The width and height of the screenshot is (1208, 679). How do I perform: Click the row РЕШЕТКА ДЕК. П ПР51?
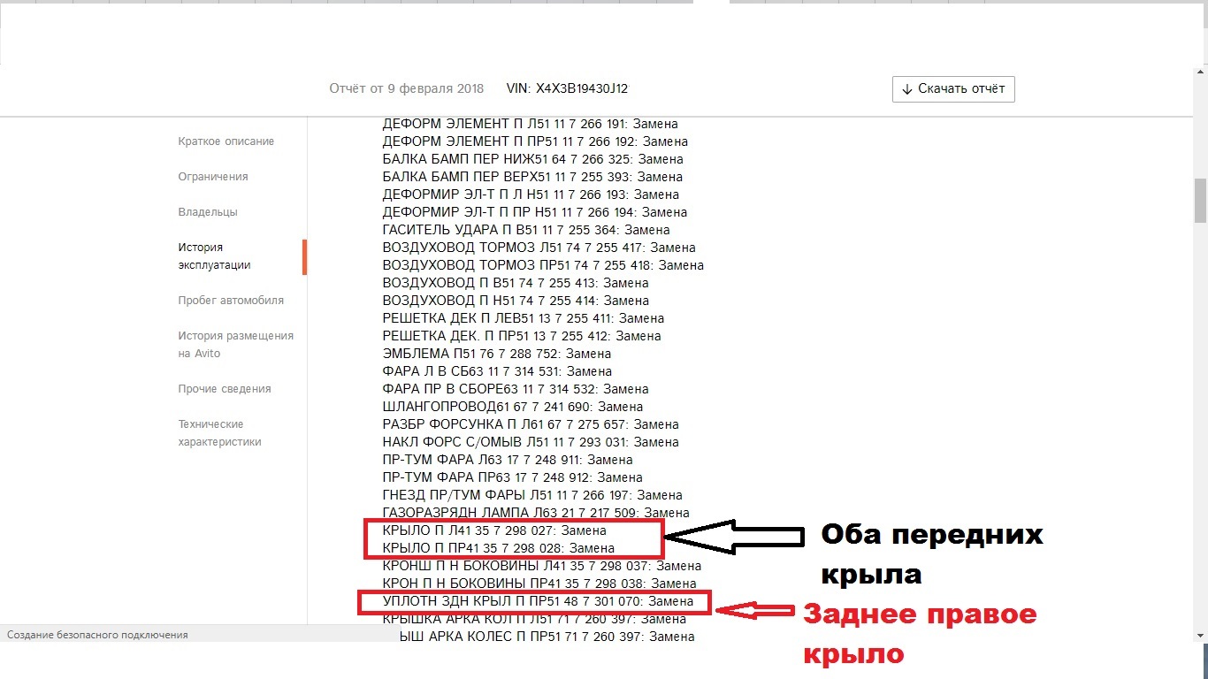click(x=522, y=336)
